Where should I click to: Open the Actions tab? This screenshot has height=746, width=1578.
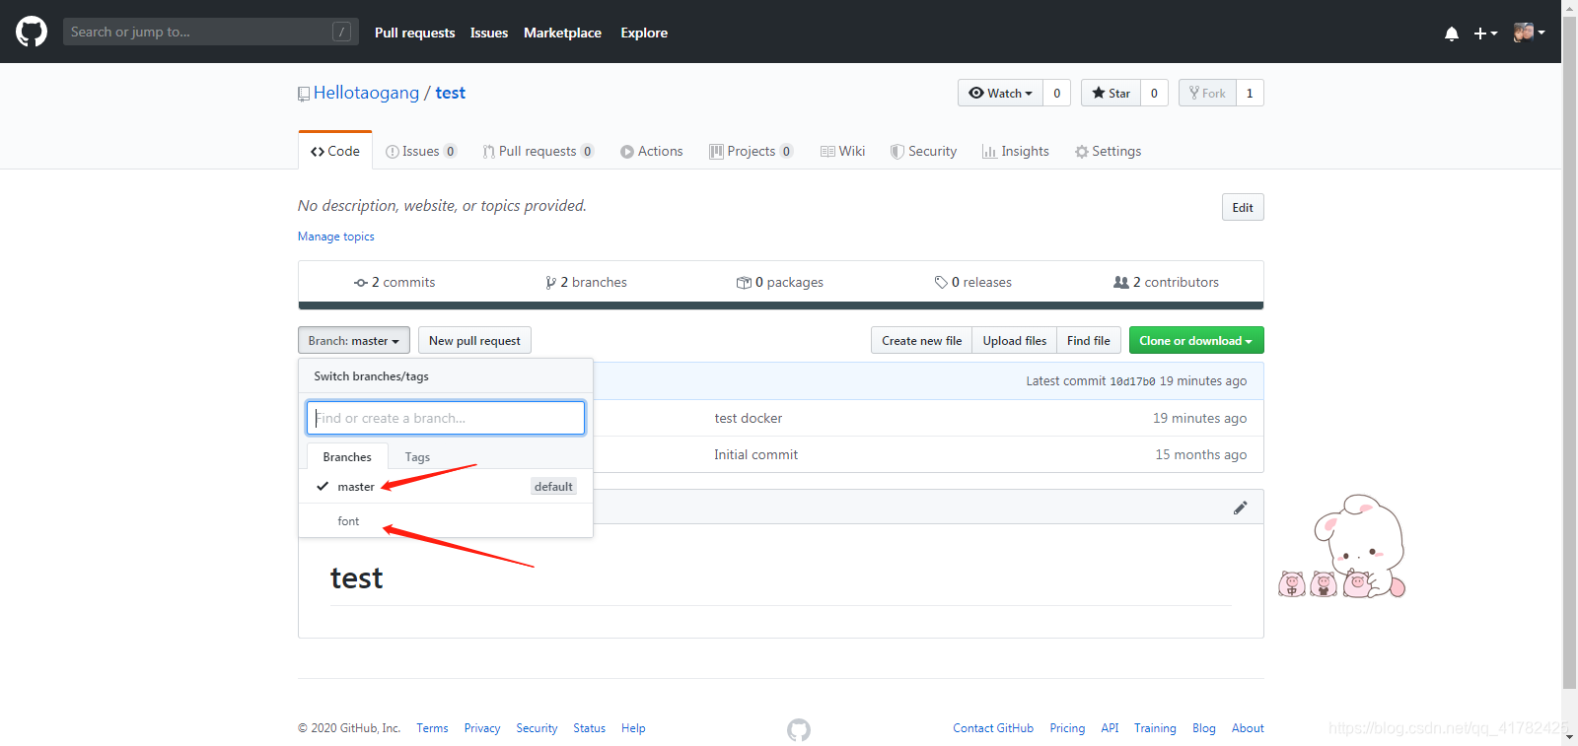(x=652, y=151)
